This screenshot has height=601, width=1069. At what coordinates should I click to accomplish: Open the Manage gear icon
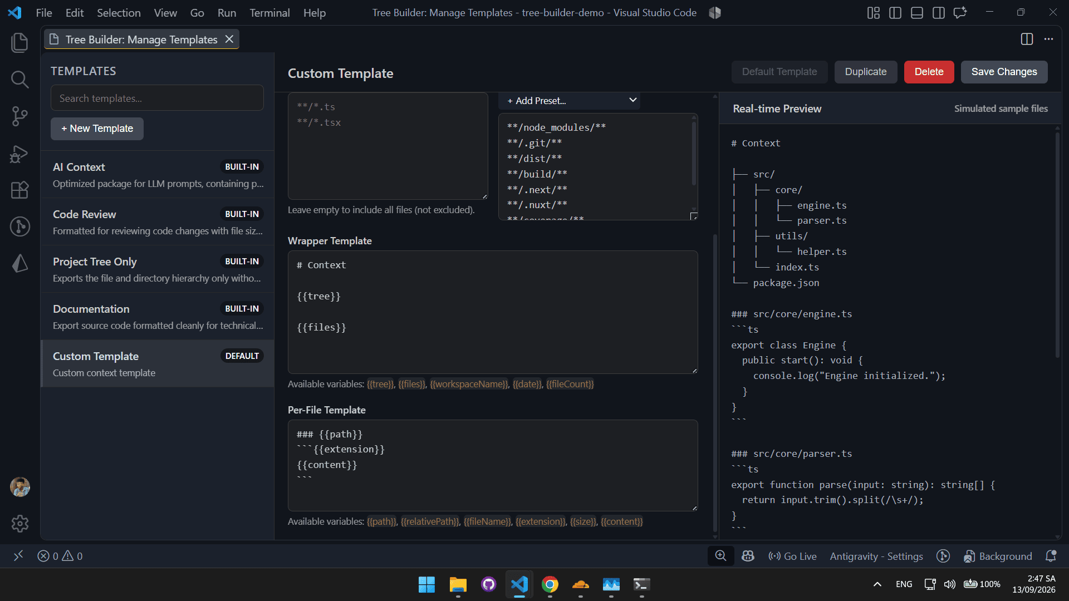(x=20, y=524)
